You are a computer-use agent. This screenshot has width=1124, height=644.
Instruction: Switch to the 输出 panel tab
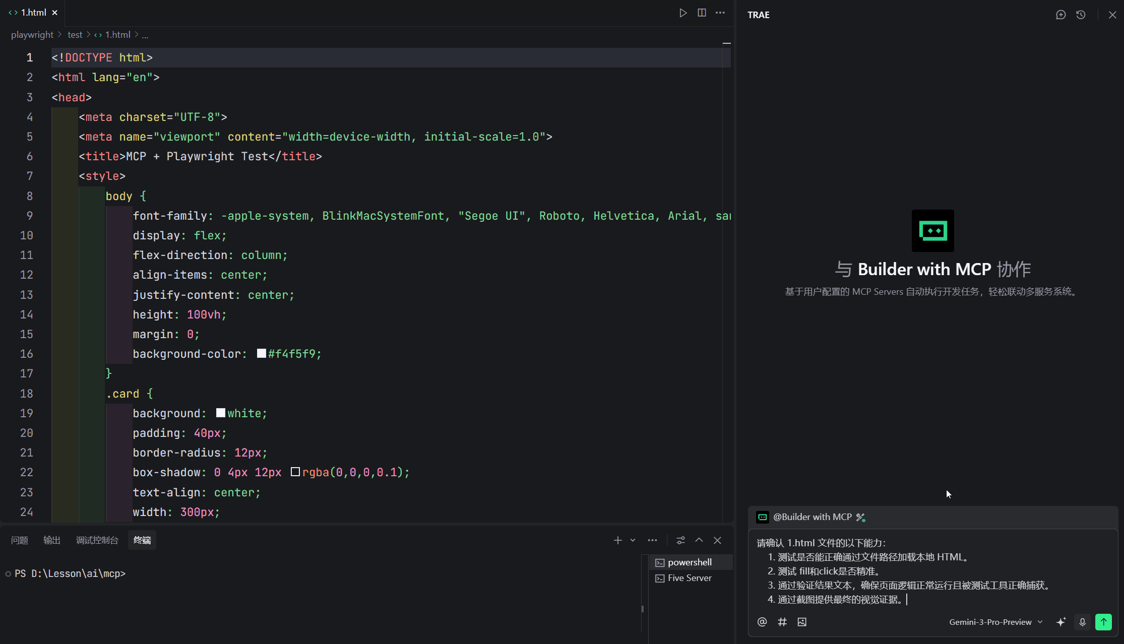[x=52, y=540]
